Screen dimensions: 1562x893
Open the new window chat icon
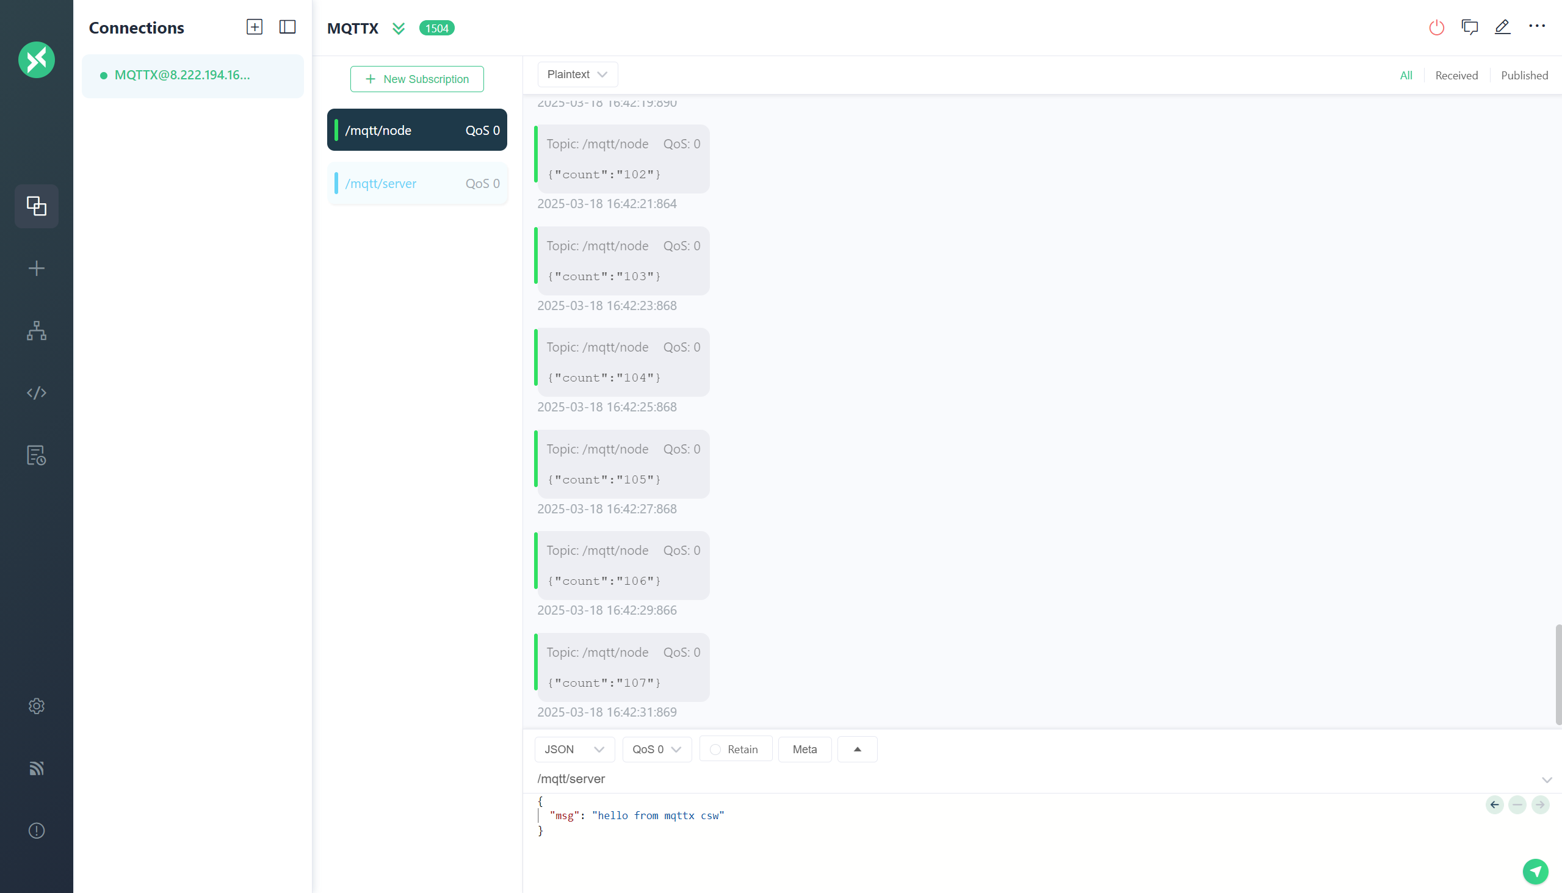(1469, 27)
